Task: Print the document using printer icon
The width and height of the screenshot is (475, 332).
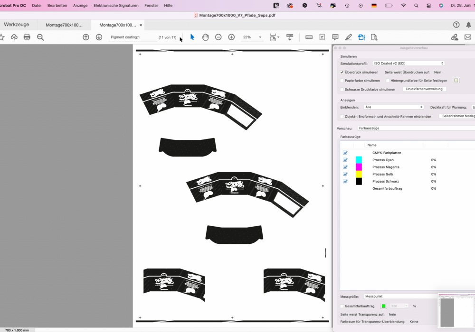Action: (27, 37)
